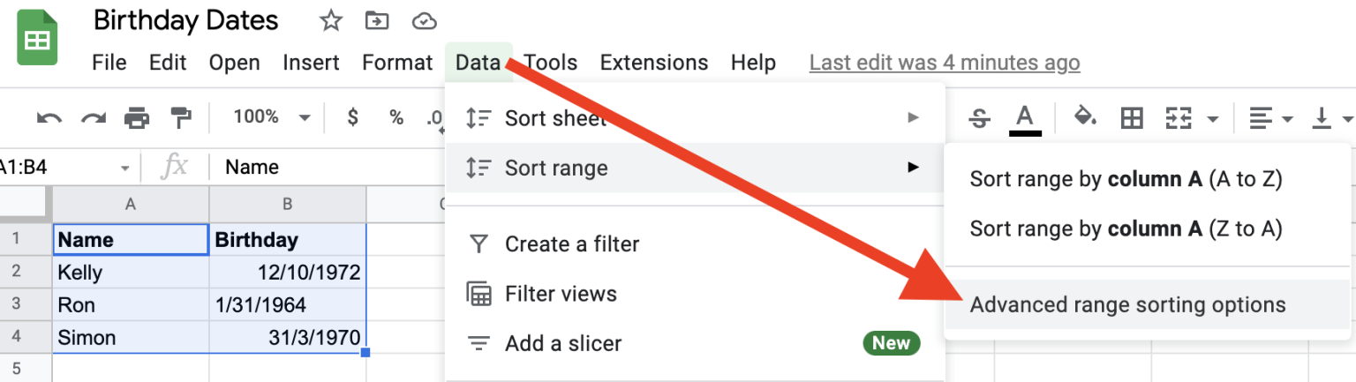Click the Google Sheets home icon
This screenshot has height=382, width=1356.
click(x=37, y=38)
